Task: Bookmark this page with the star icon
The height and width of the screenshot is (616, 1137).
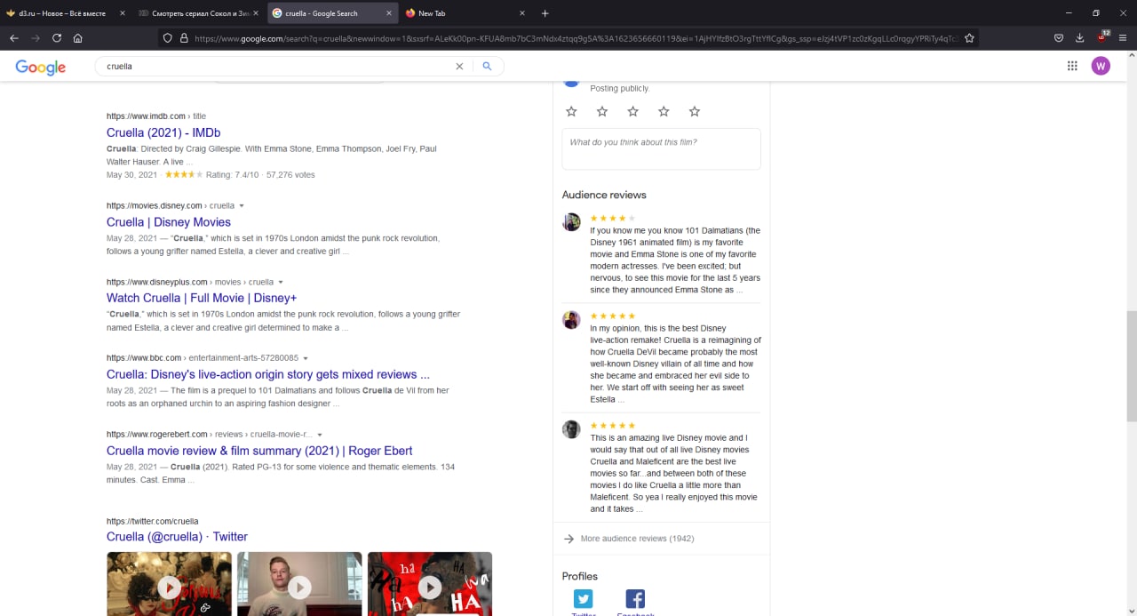Action: click(969, 38)
